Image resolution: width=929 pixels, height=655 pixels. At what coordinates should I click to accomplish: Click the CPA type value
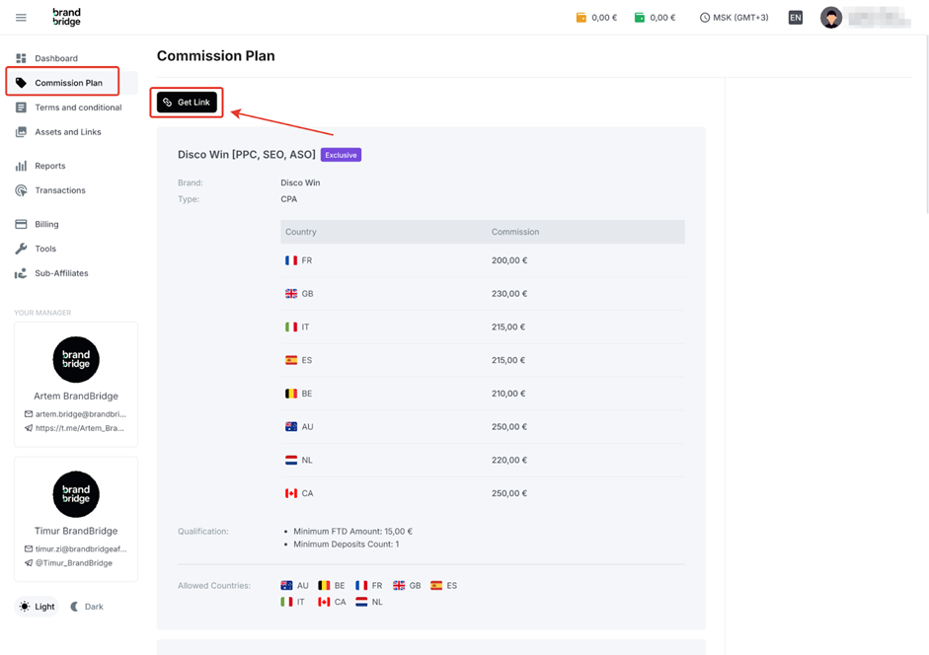pyautogui.click(x=289, y=199)
